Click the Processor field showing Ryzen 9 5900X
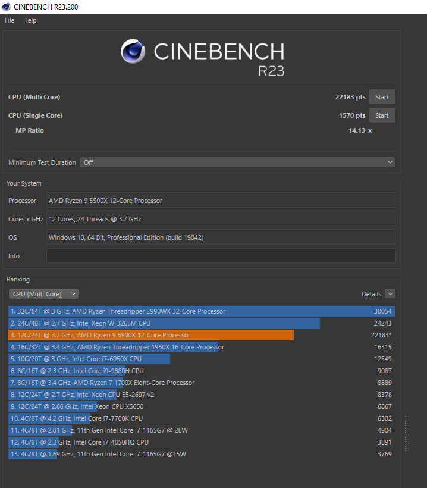The image size is (427, 488). click(x=221, y=201)
